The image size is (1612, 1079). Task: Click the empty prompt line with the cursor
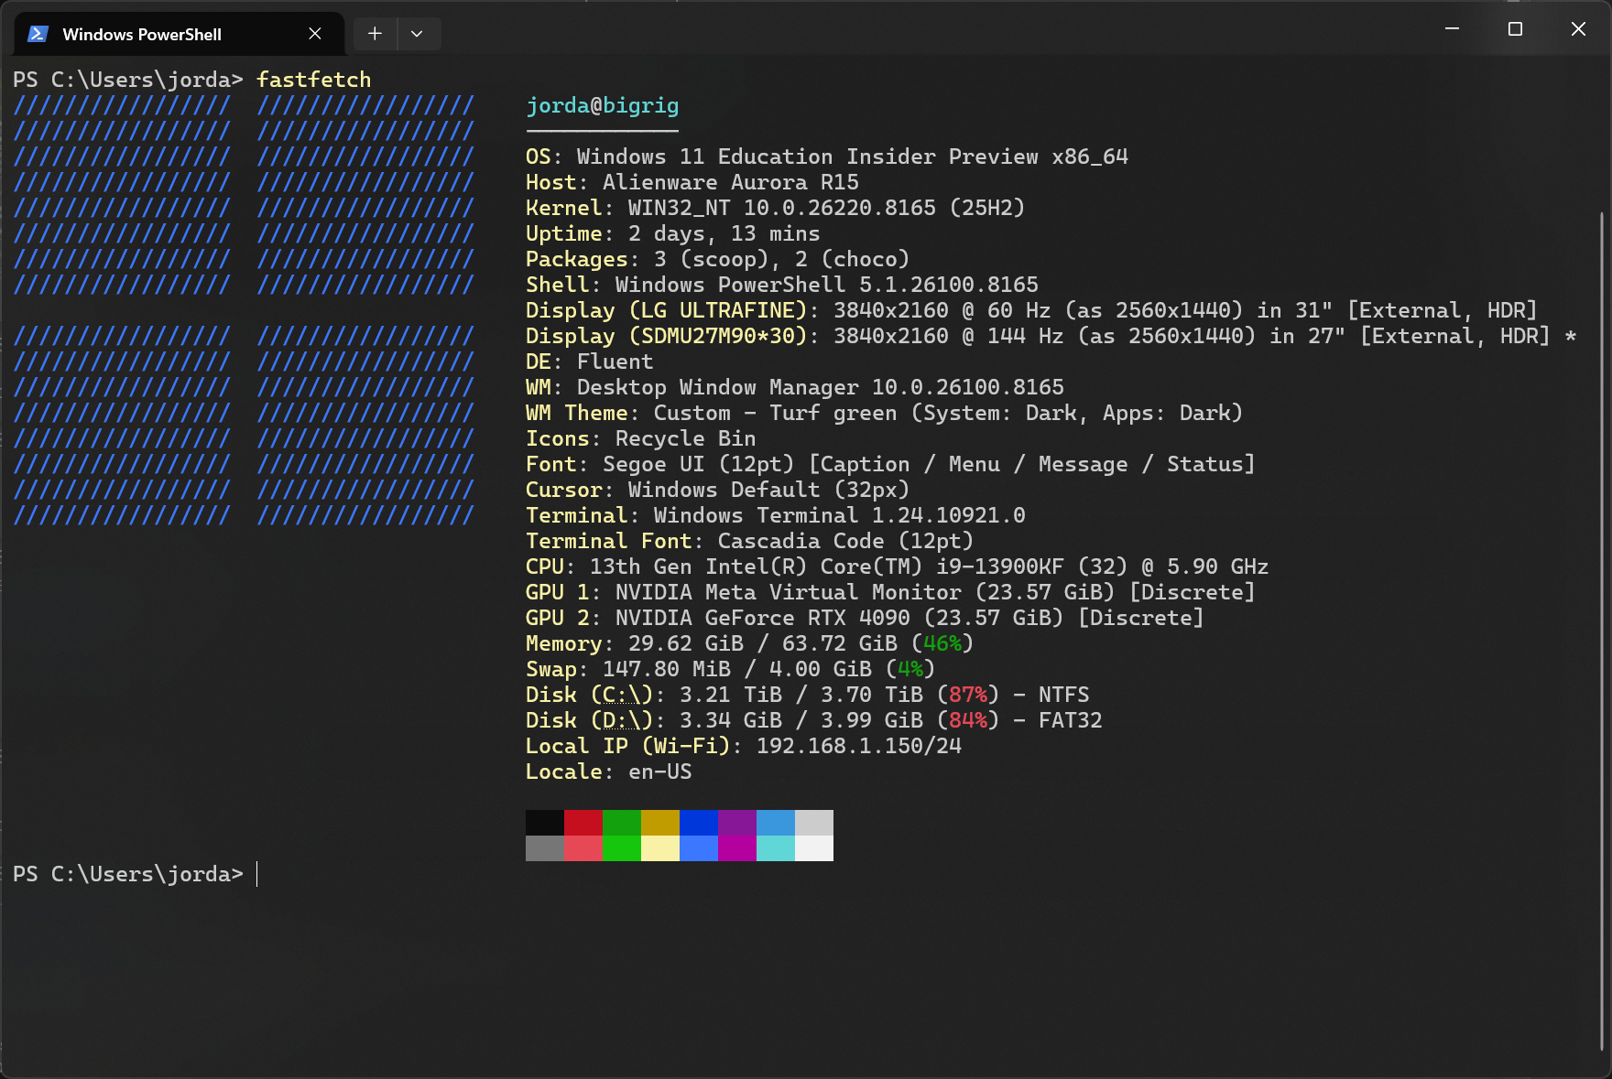(136, 874)
